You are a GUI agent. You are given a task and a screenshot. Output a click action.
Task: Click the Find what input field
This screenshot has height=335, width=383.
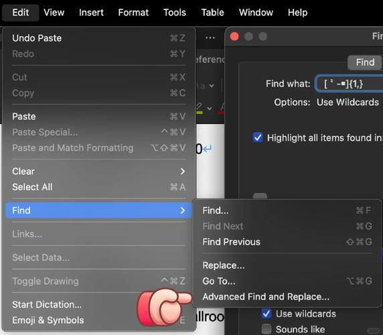pos(350,84)
